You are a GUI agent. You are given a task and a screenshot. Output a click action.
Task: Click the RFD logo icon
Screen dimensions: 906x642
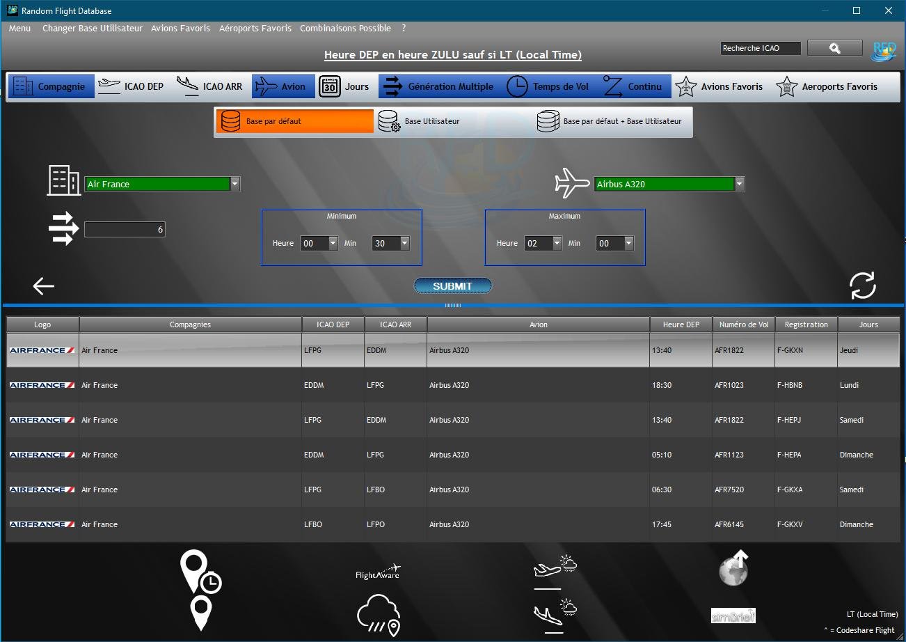click(884, 50)
